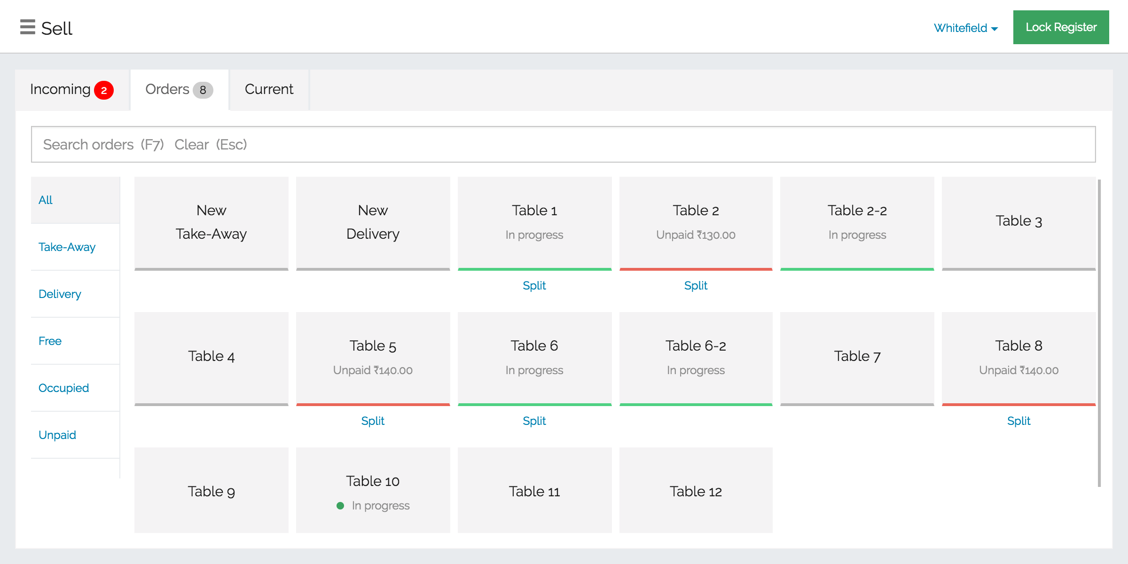Screen dimensions: 1128x564
Task: Start a New Delivery order
Action: click(373, 222)
